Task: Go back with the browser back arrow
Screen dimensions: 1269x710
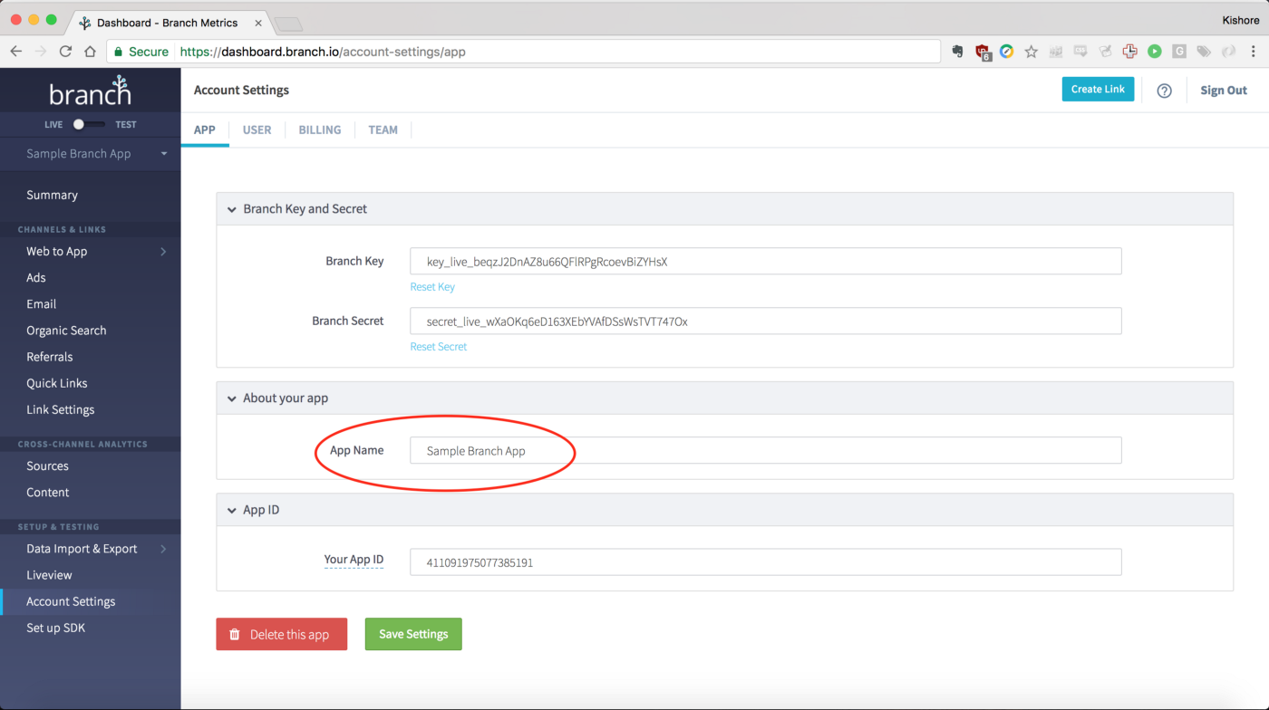Action: click(16, 52)
